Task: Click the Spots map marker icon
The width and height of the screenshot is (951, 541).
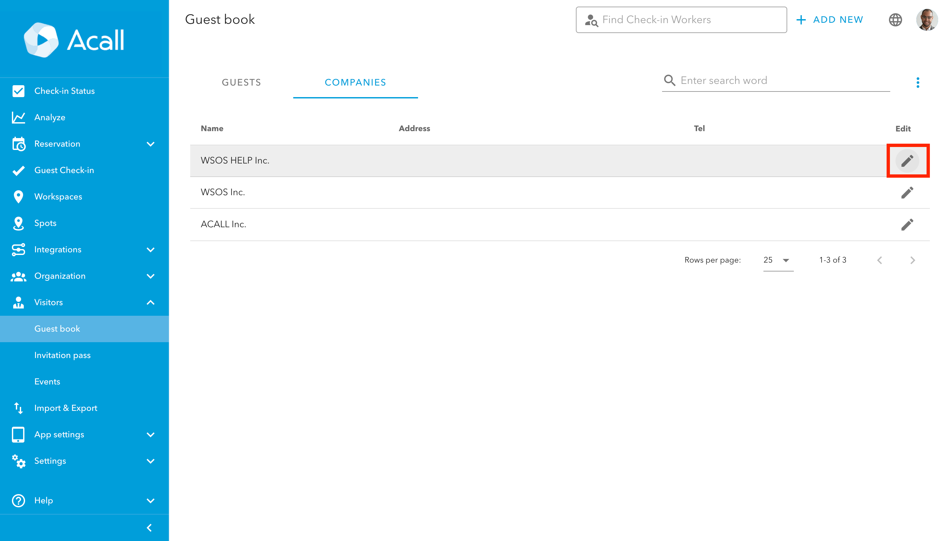Action: 18,223
